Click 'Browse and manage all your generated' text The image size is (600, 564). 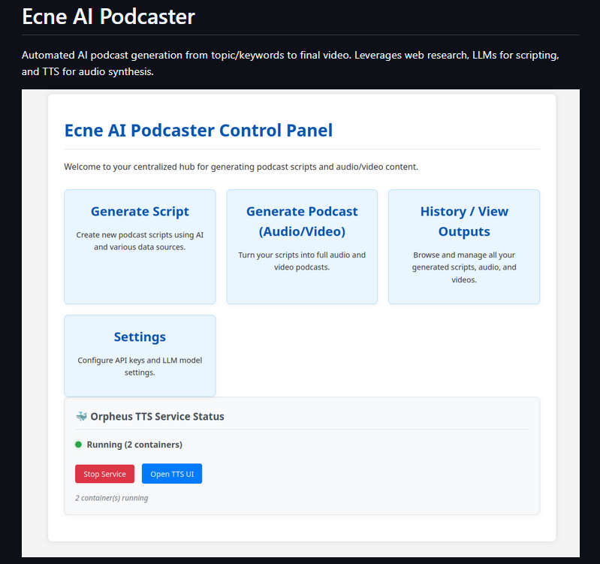[464, 267]
